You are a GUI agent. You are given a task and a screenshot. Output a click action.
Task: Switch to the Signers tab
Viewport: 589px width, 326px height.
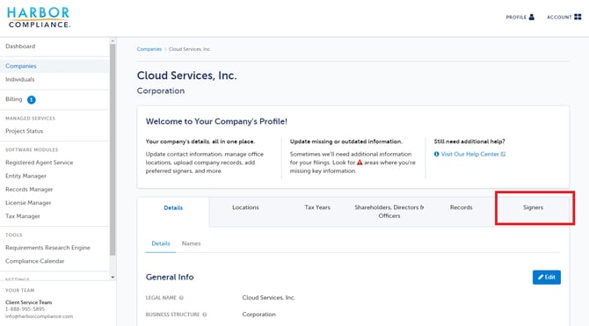coord(533,207)
